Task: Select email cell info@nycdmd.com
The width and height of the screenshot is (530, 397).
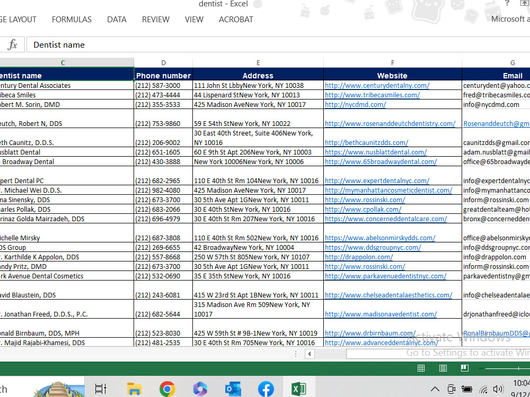Action: 496,104
